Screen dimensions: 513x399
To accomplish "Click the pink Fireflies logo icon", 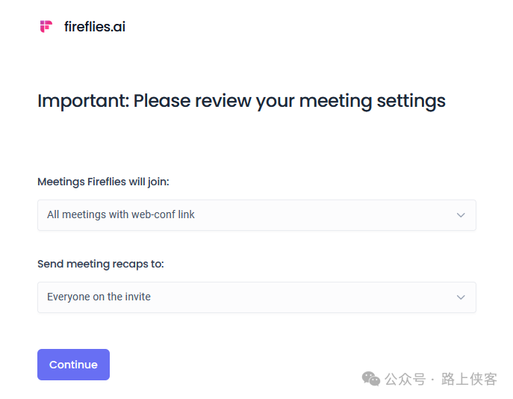I will (46, 27).
